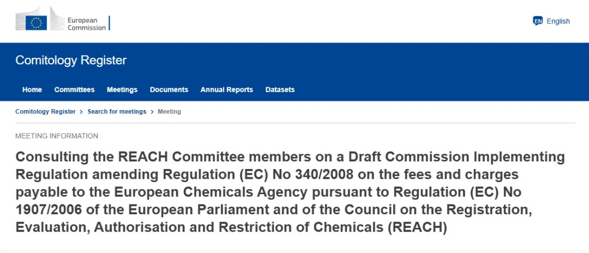Open the Datasets navigation item

280,90
